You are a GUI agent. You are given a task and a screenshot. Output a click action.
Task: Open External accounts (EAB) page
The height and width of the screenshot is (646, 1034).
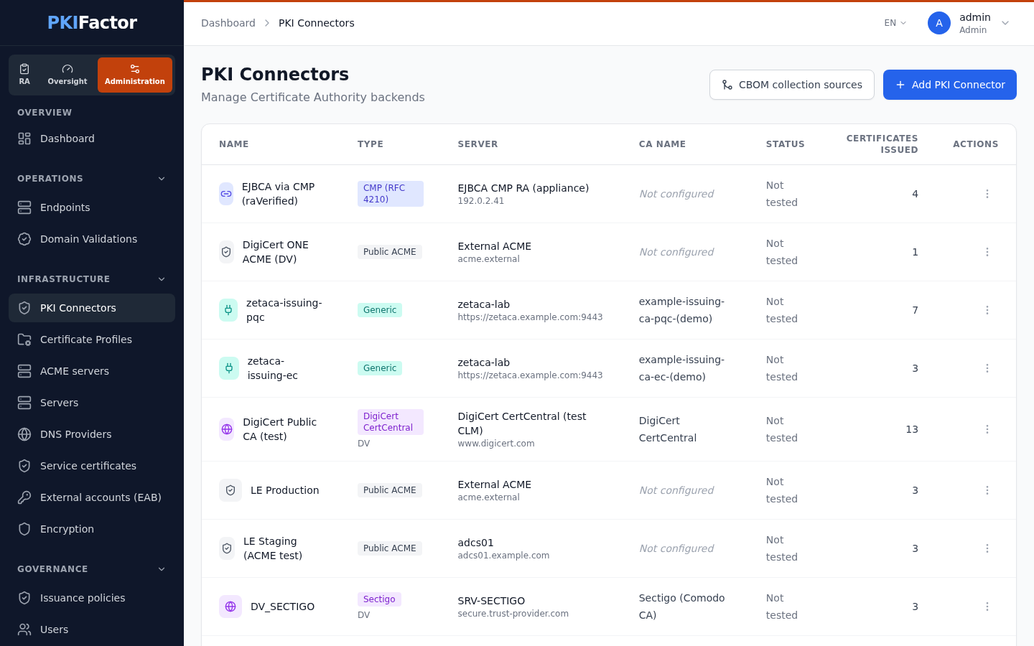(x=92, y=497)
